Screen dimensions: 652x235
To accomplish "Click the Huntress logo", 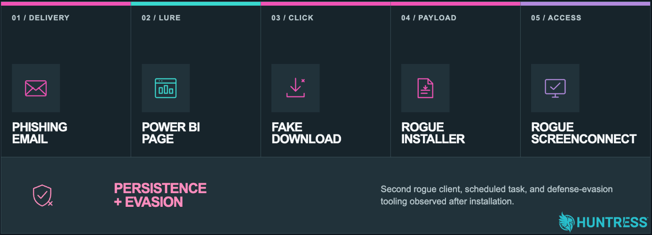I will pyautogui.click(x=603, y=222).
